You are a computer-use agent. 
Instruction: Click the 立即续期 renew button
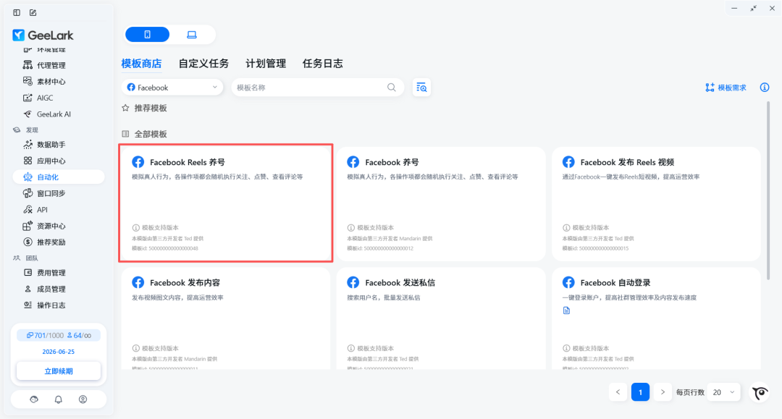(59, 371)
